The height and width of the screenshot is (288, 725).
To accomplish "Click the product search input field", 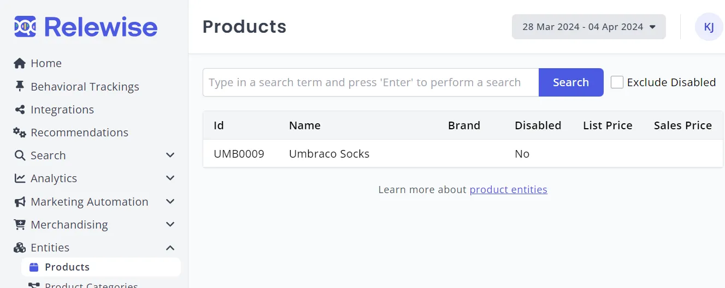I will click(x=370, y=82).
